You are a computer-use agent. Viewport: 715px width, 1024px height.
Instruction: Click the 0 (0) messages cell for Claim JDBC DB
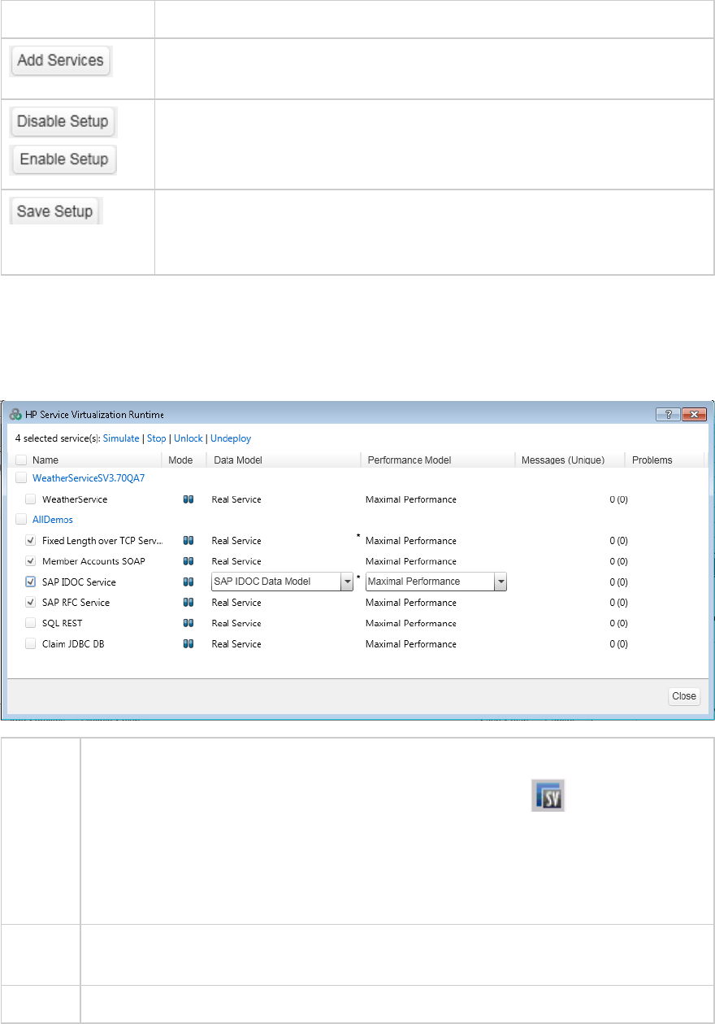[x=618, y=644]
